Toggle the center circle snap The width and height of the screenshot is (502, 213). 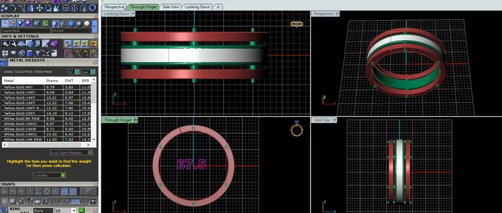tap(55, 191)
